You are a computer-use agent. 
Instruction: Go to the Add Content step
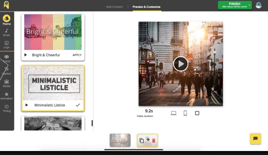pyautogui.click(x=114, y=7)
